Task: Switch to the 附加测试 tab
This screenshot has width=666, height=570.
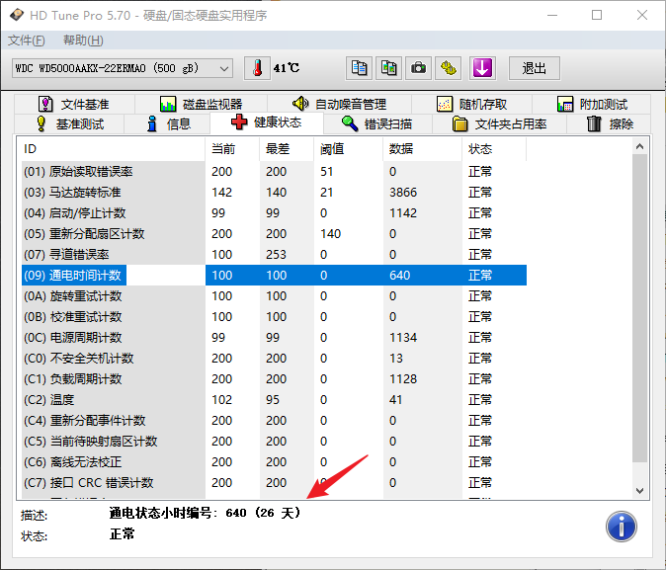Action: (592, 104)
